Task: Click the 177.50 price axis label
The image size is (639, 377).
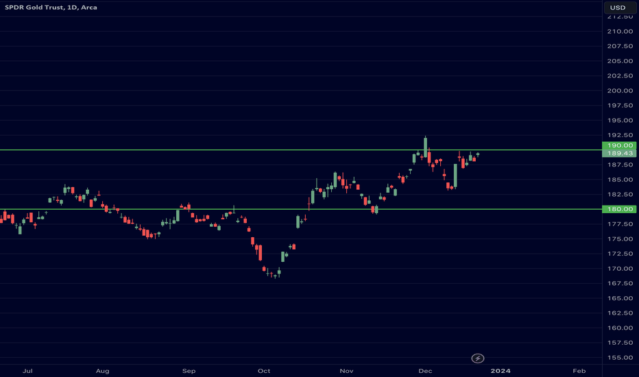Action: point(620,224)
